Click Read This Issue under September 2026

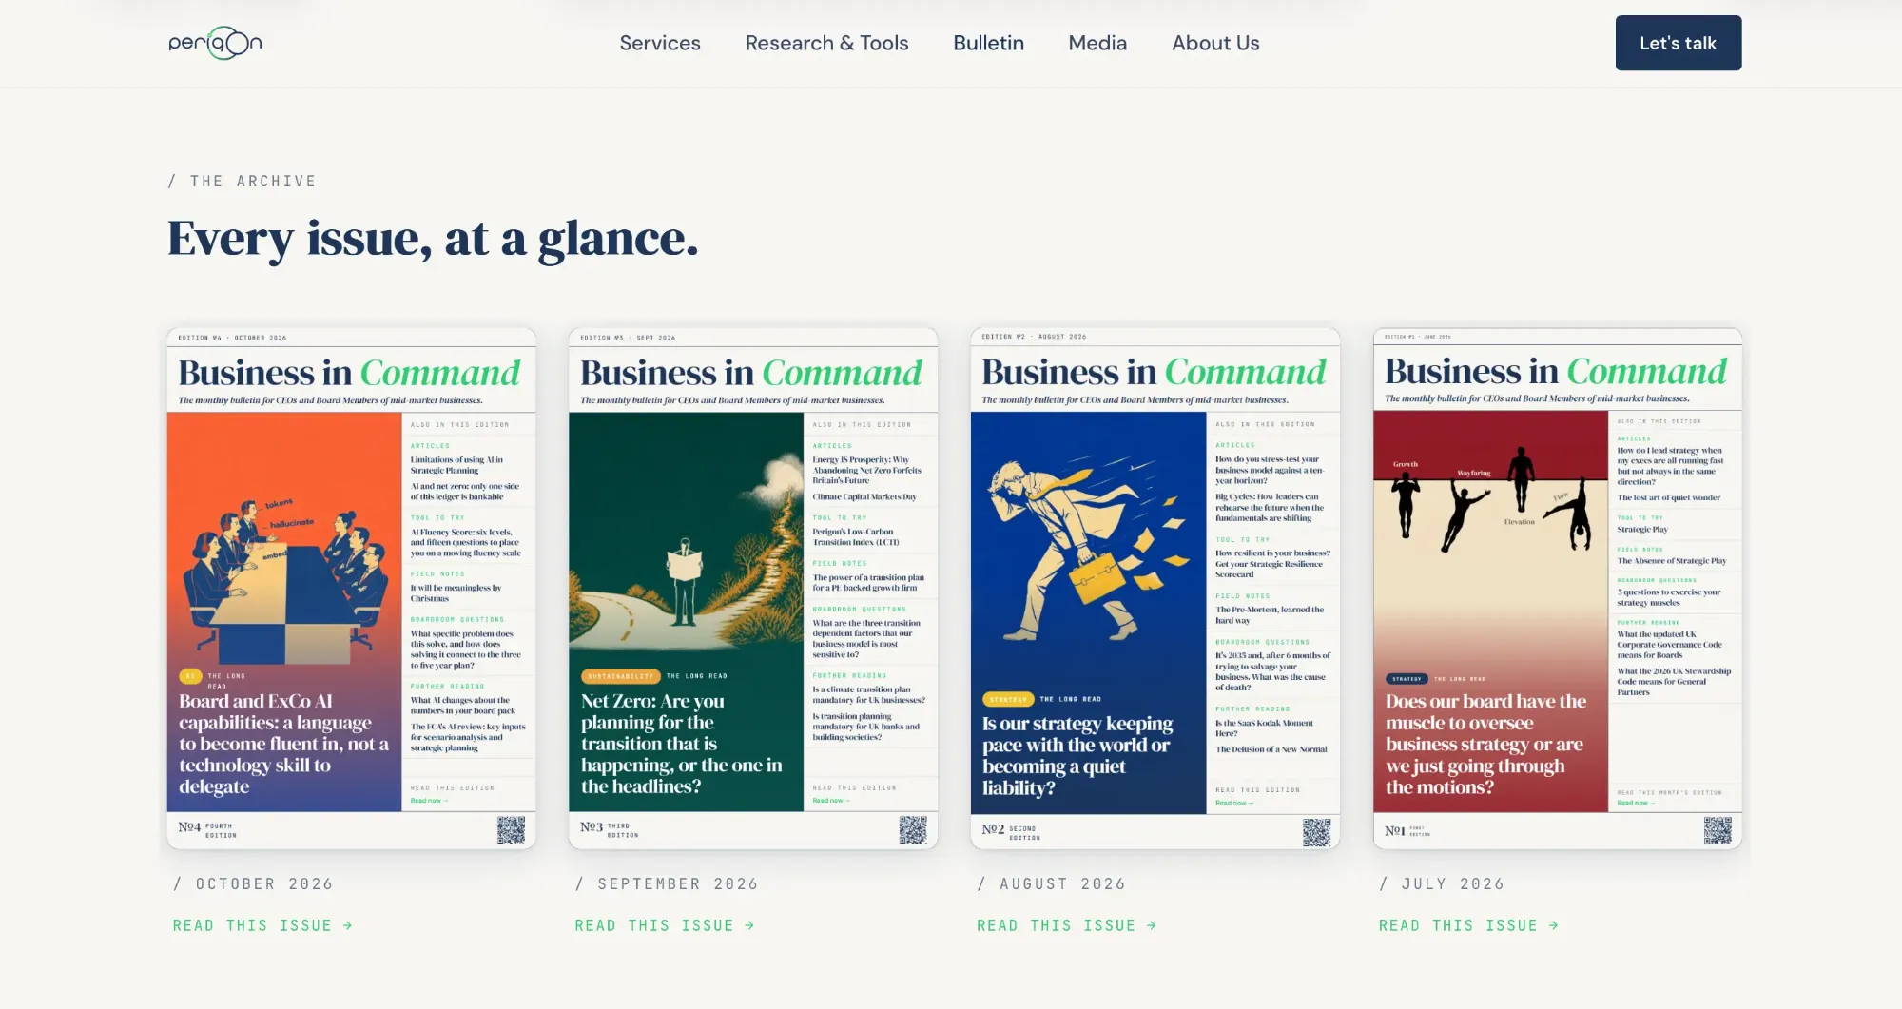click(665, 925)
